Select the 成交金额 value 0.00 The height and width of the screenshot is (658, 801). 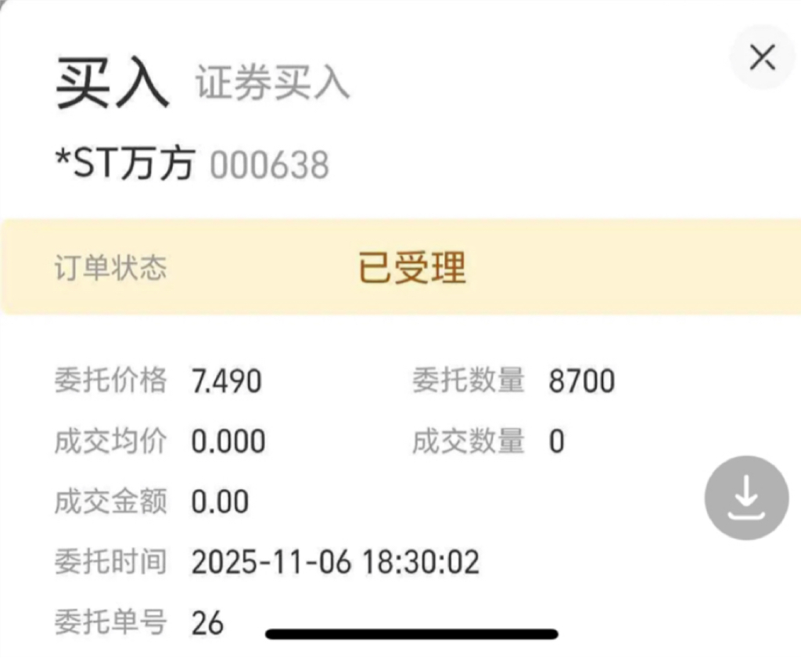[x=220, y=502]
